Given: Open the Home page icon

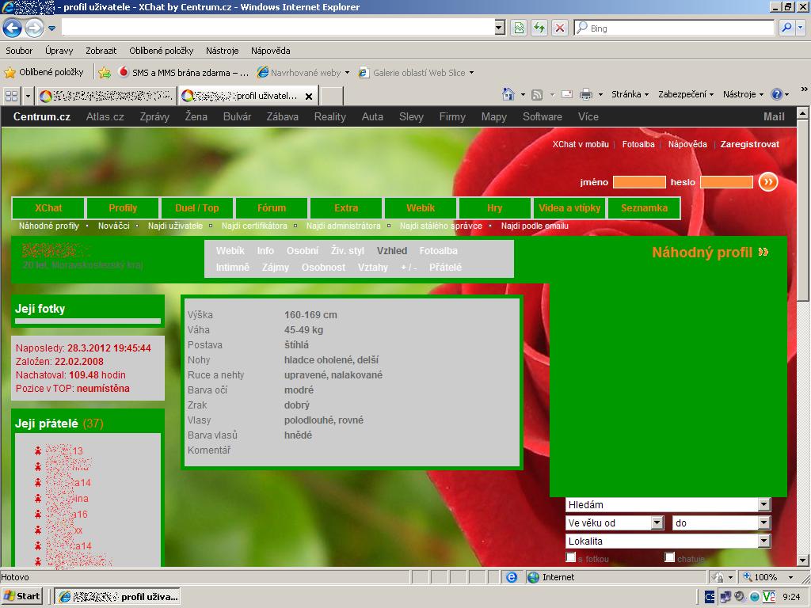Looking at the screenshot, I should point(508,94).
